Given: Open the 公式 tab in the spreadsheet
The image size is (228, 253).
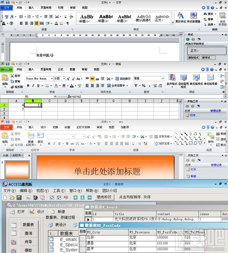Looking at the screenshot, I should coord(60,69).
